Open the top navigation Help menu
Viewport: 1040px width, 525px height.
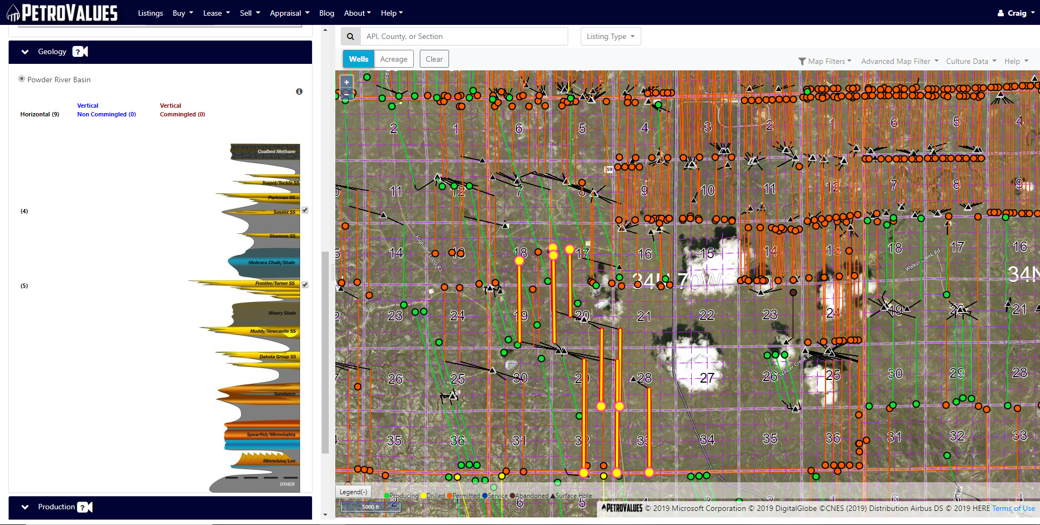392,13
